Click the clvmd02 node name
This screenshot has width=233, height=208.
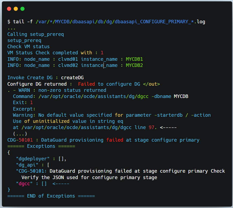tap(68, 65)
